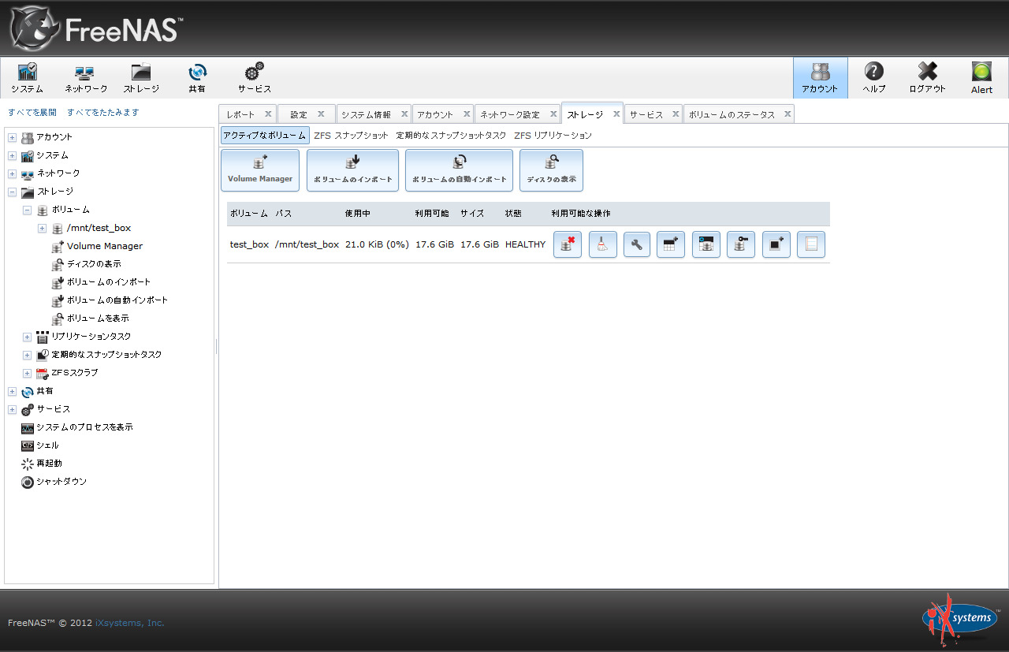The height and width of the screenshot is (652, 1009).
Task: Select the ZFS スナップショット sub-tab
Action: click(351, 136)
